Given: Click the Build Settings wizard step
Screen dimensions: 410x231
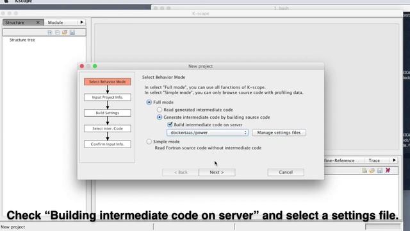Looking at the screenshot, I should click(108, 113).
